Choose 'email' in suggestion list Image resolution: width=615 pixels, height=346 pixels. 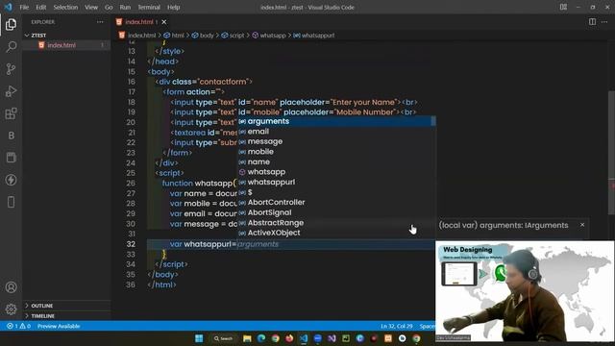coord(335,132)
